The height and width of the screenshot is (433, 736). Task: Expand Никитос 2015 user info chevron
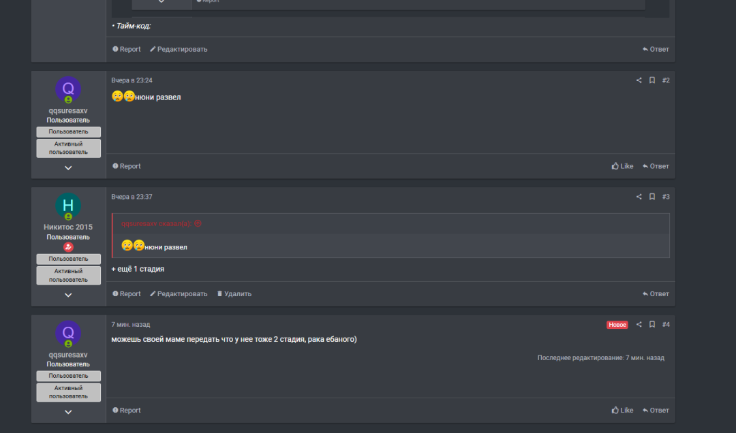[68, 295]
